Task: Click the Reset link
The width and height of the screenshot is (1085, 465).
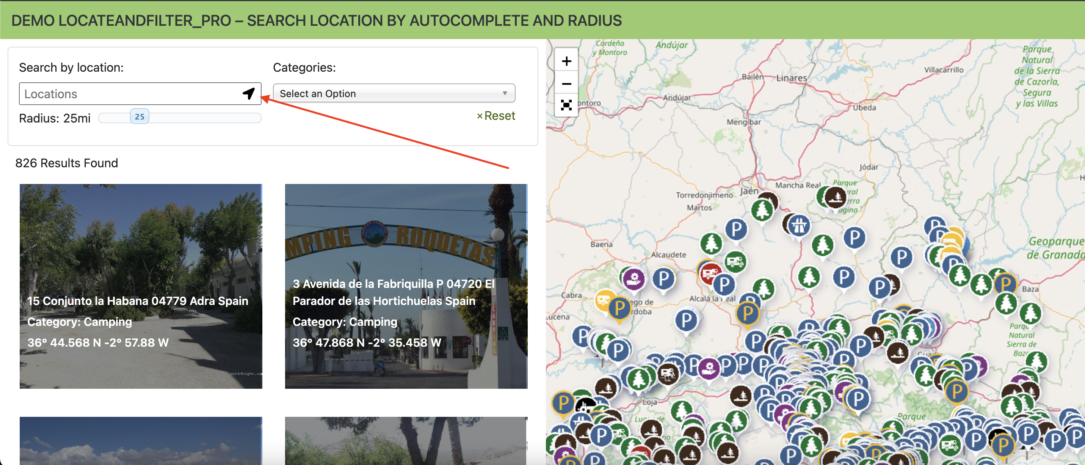Action: [x=496, y=116]
